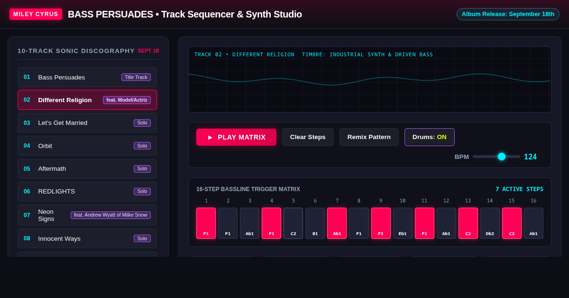Click the Clear Steps button

[x=308, y=137]
